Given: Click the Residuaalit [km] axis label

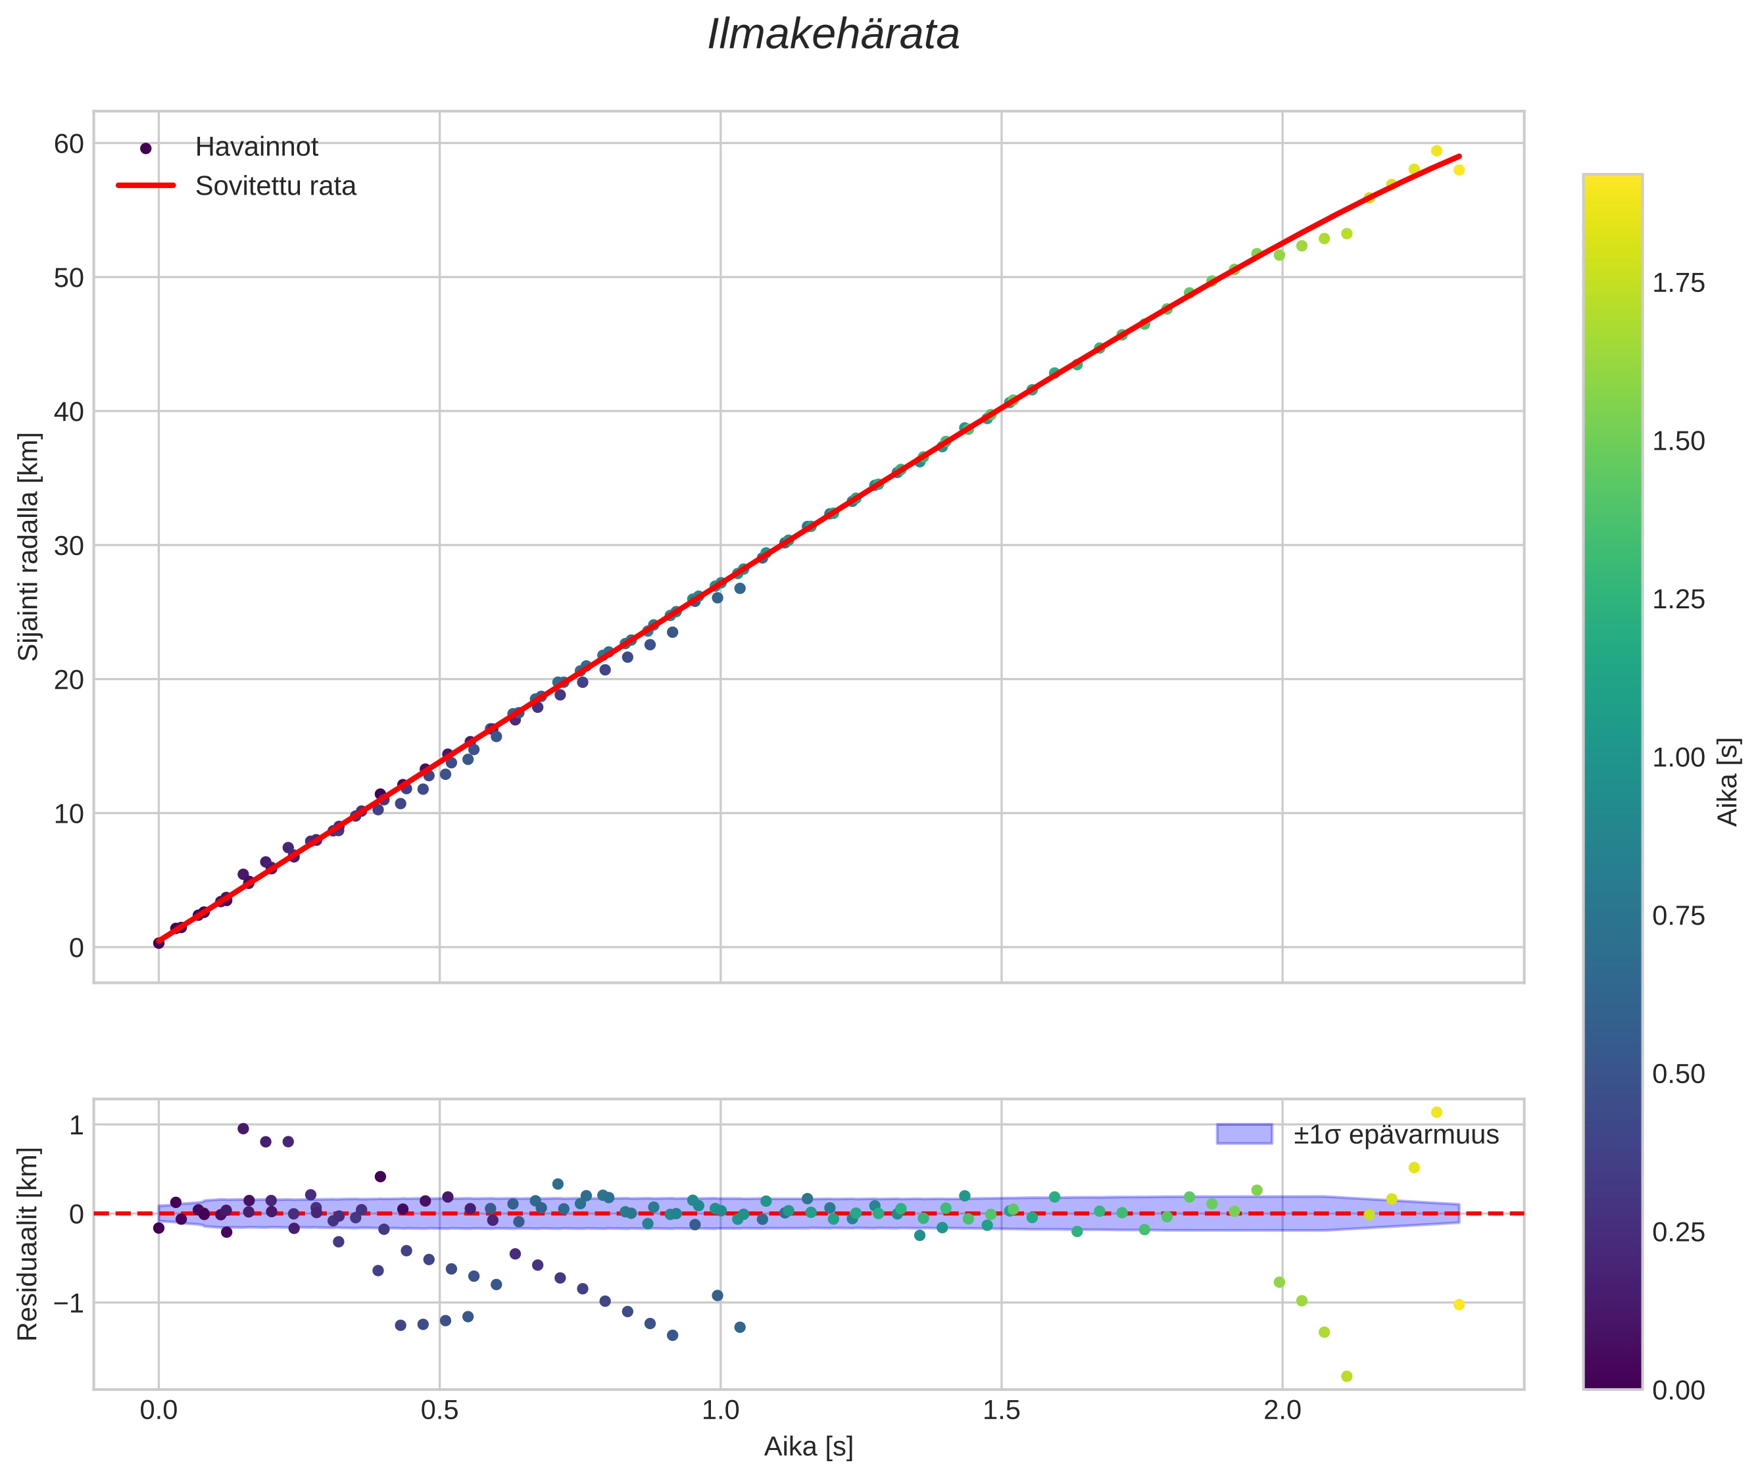Looking at the screenshot, I should [28, 1244].
